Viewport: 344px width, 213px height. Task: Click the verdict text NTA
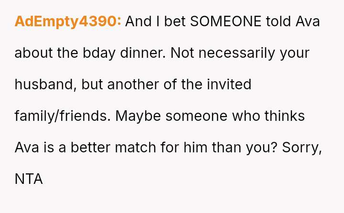pos(29,179)
